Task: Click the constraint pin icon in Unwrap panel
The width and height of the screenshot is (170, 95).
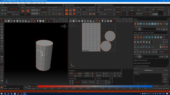Action: [53, 10]
